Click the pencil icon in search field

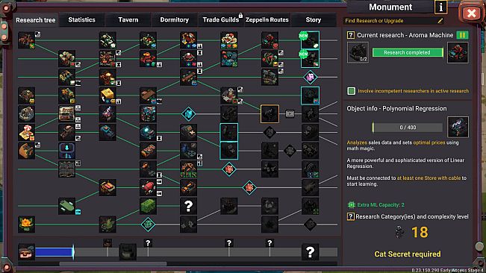click(x=440, y=21)
